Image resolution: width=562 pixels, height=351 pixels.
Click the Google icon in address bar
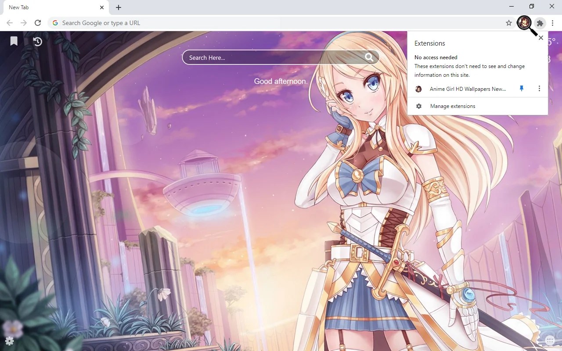[x=55, y=23]
